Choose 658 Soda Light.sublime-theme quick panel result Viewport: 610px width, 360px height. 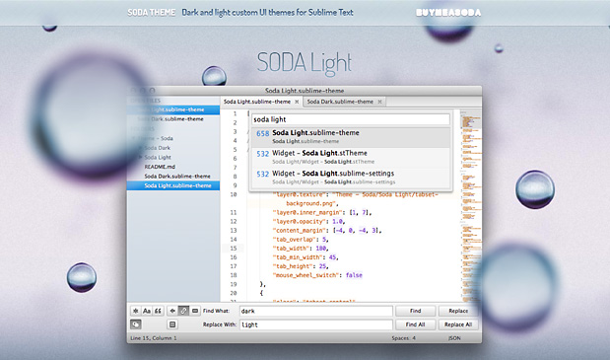[351, 137]
